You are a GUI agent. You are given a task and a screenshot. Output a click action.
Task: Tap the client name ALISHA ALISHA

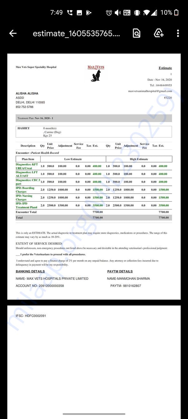click(x=27, y=93)
